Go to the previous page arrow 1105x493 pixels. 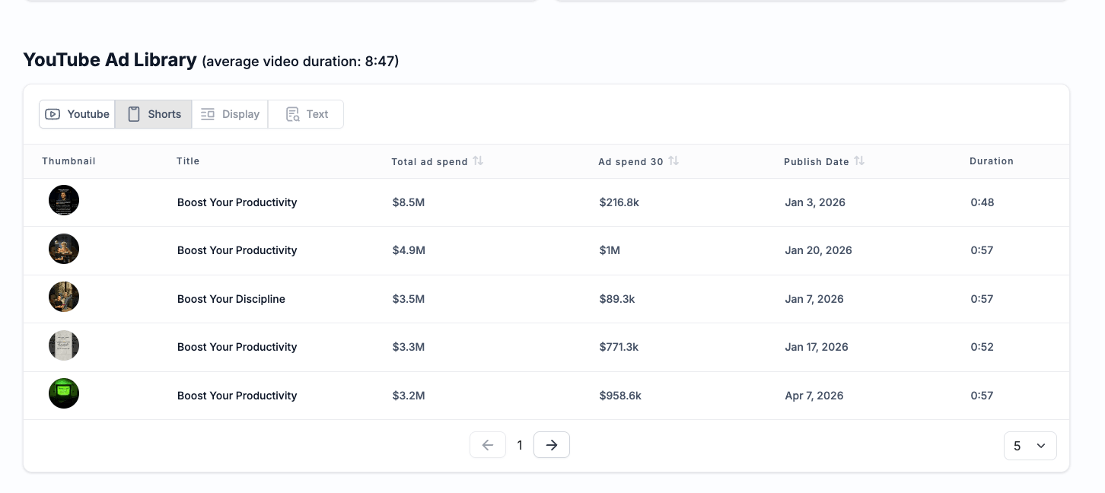click(x=488, y=445)
